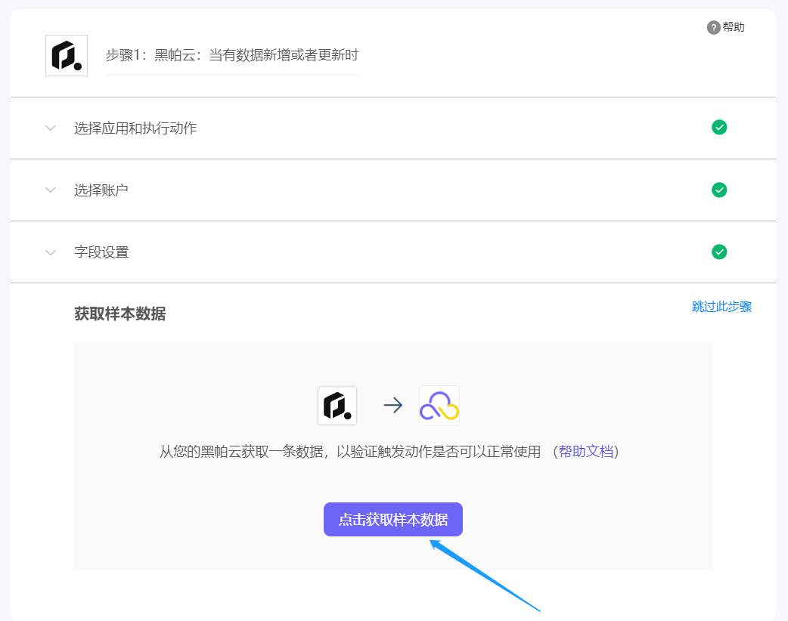
Task: Click the arrow icon between app logos
Action: 393,405
